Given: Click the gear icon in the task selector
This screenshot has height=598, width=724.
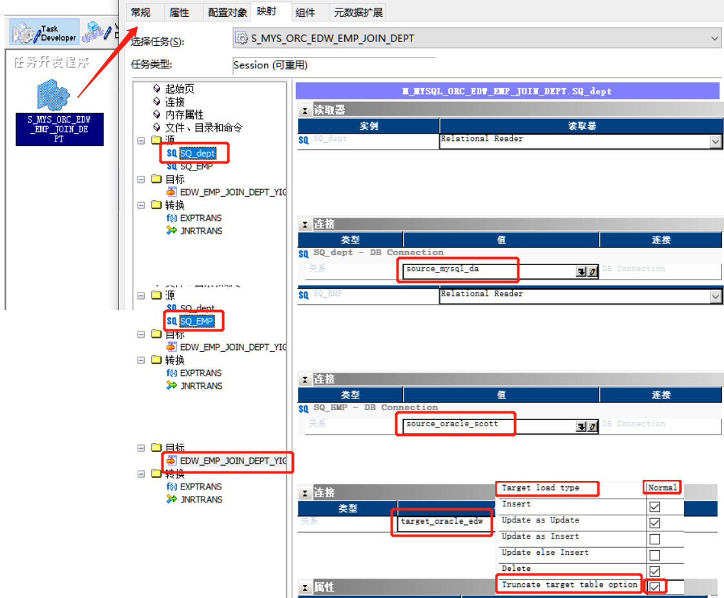Looking at the screenshot, I should tap(241, 38).
